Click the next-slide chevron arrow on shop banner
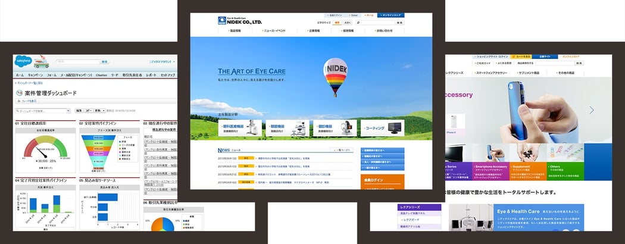625x244 pixels. pos(592,110)
